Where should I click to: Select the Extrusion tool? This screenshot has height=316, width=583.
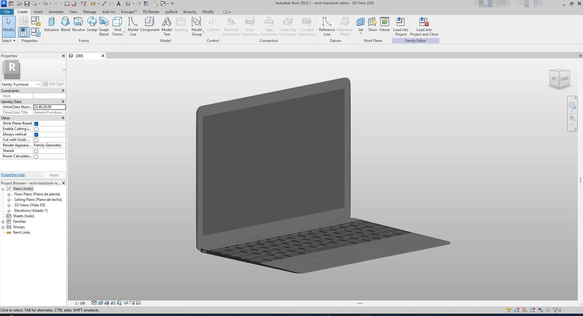pyautogui.click(x=52, y=24)
